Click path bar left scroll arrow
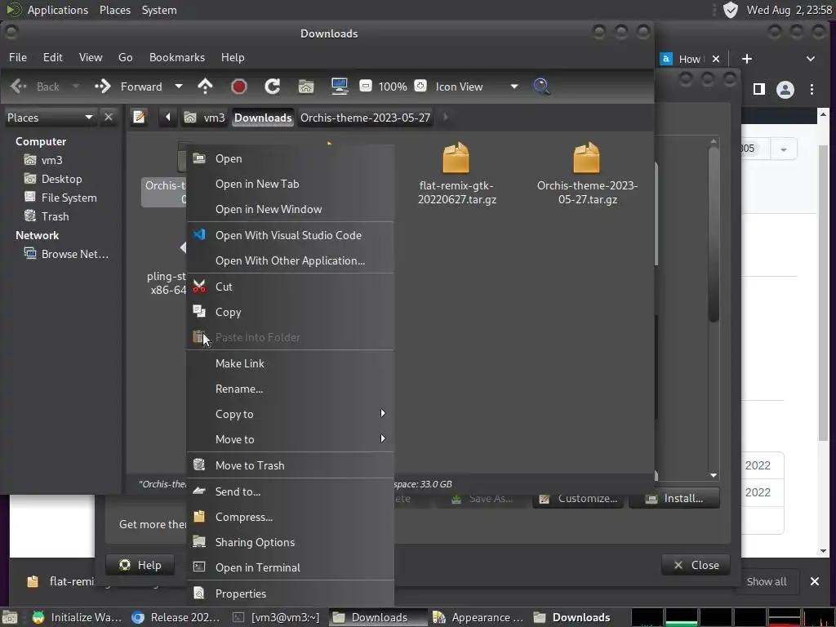The width and height of the screenshot is (836, 627). [167, 118]
